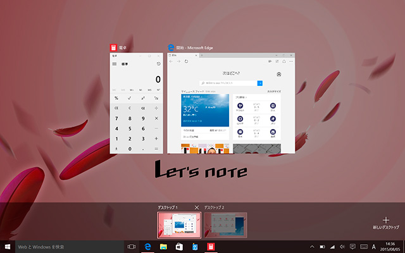Open the blue question-mark taskbar app

click(195, 247)
